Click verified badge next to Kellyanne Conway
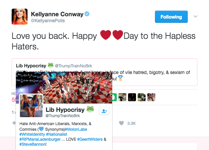The width and height of the screenshot is (209, 150). [87, 14]
